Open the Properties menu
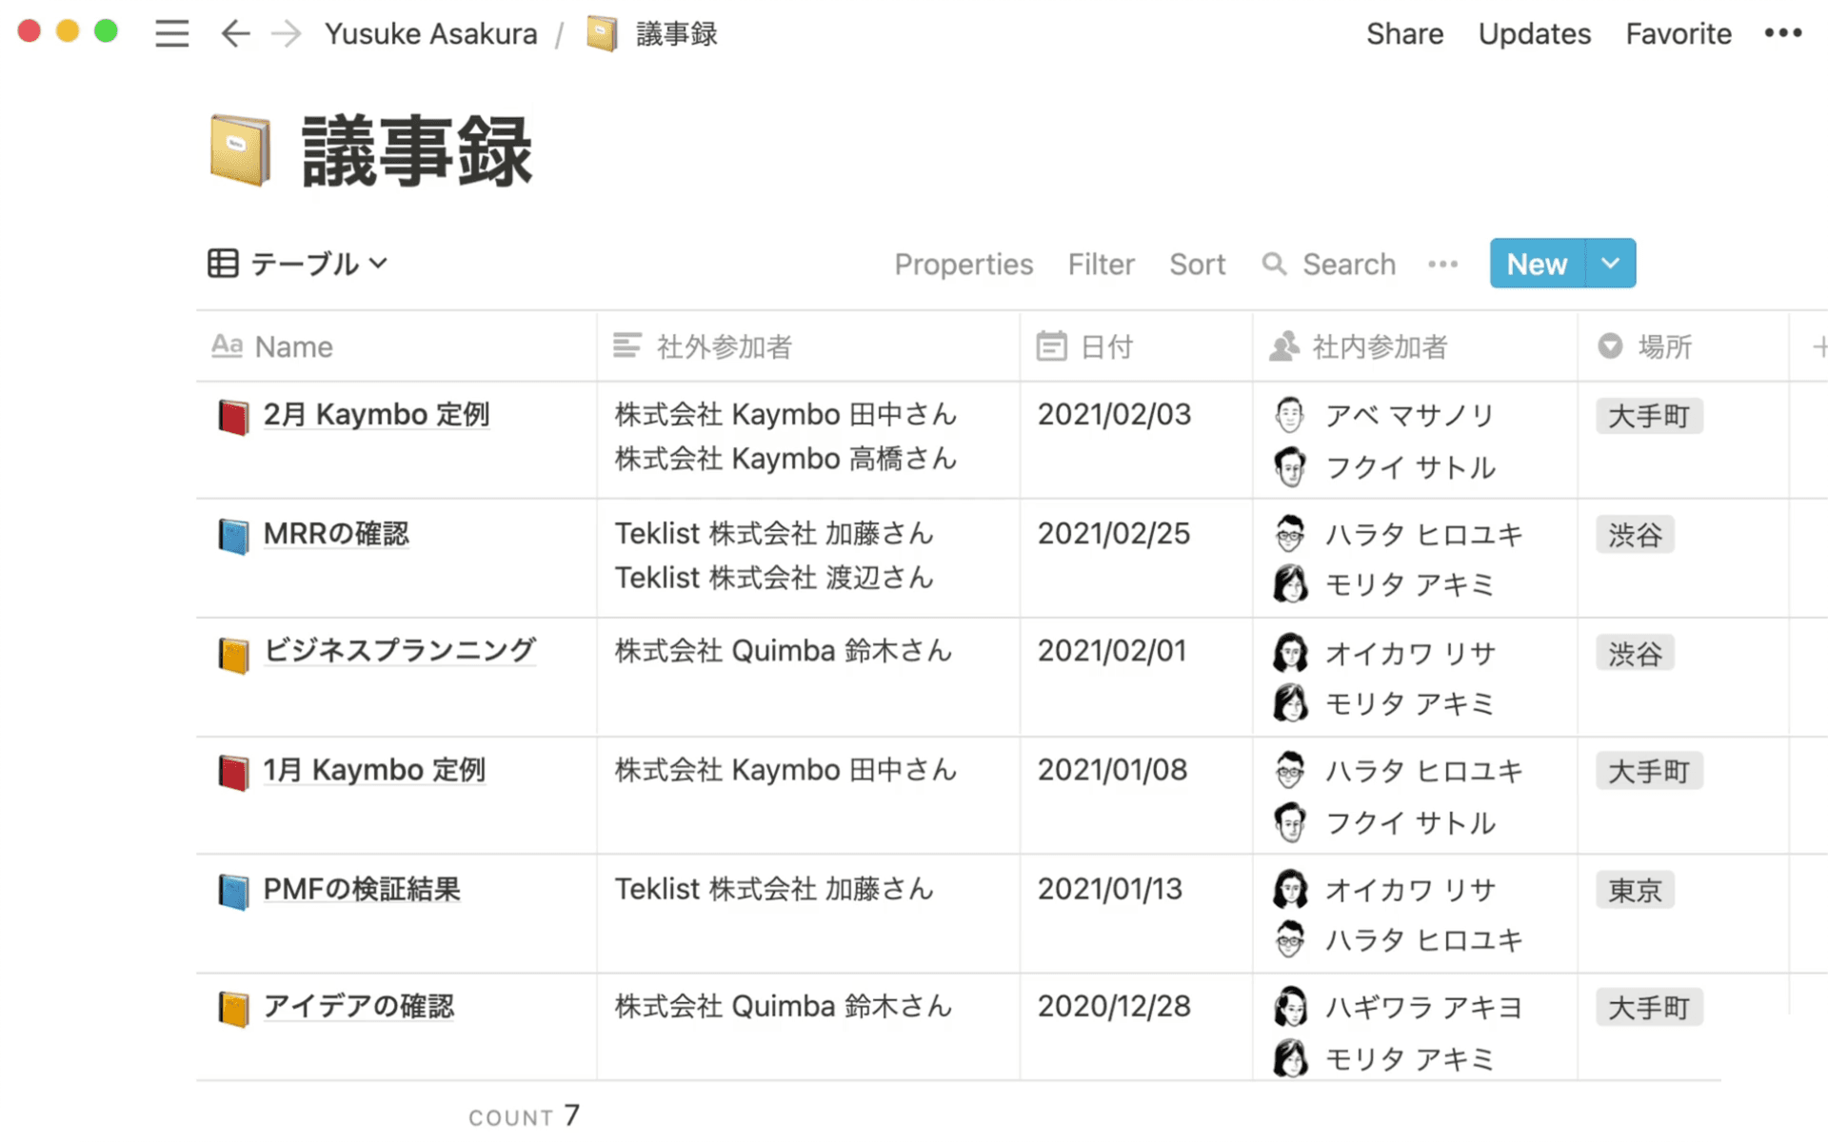The height and width of the screenshot is (1142, 1828). click(963, 264)
